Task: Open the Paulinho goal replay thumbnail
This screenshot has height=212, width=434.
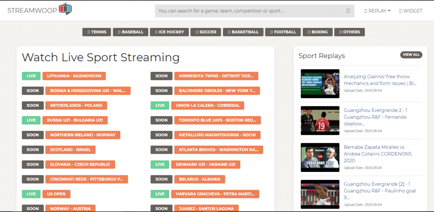Action: [x=320, y=194]
